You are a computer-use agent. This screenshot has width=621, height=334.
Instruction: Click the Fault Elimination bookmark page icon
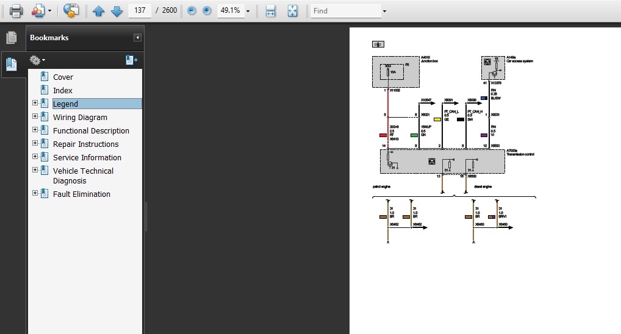click(x=45, y=193)
